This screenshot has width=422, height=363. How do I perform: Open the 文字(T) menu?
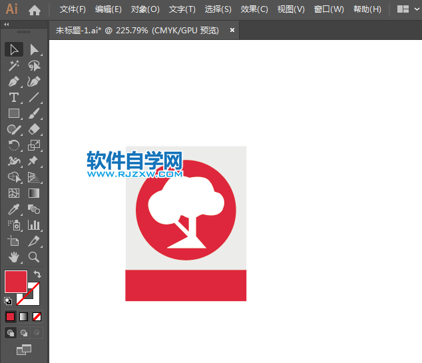pyautogui.click(x=182, y=9)
